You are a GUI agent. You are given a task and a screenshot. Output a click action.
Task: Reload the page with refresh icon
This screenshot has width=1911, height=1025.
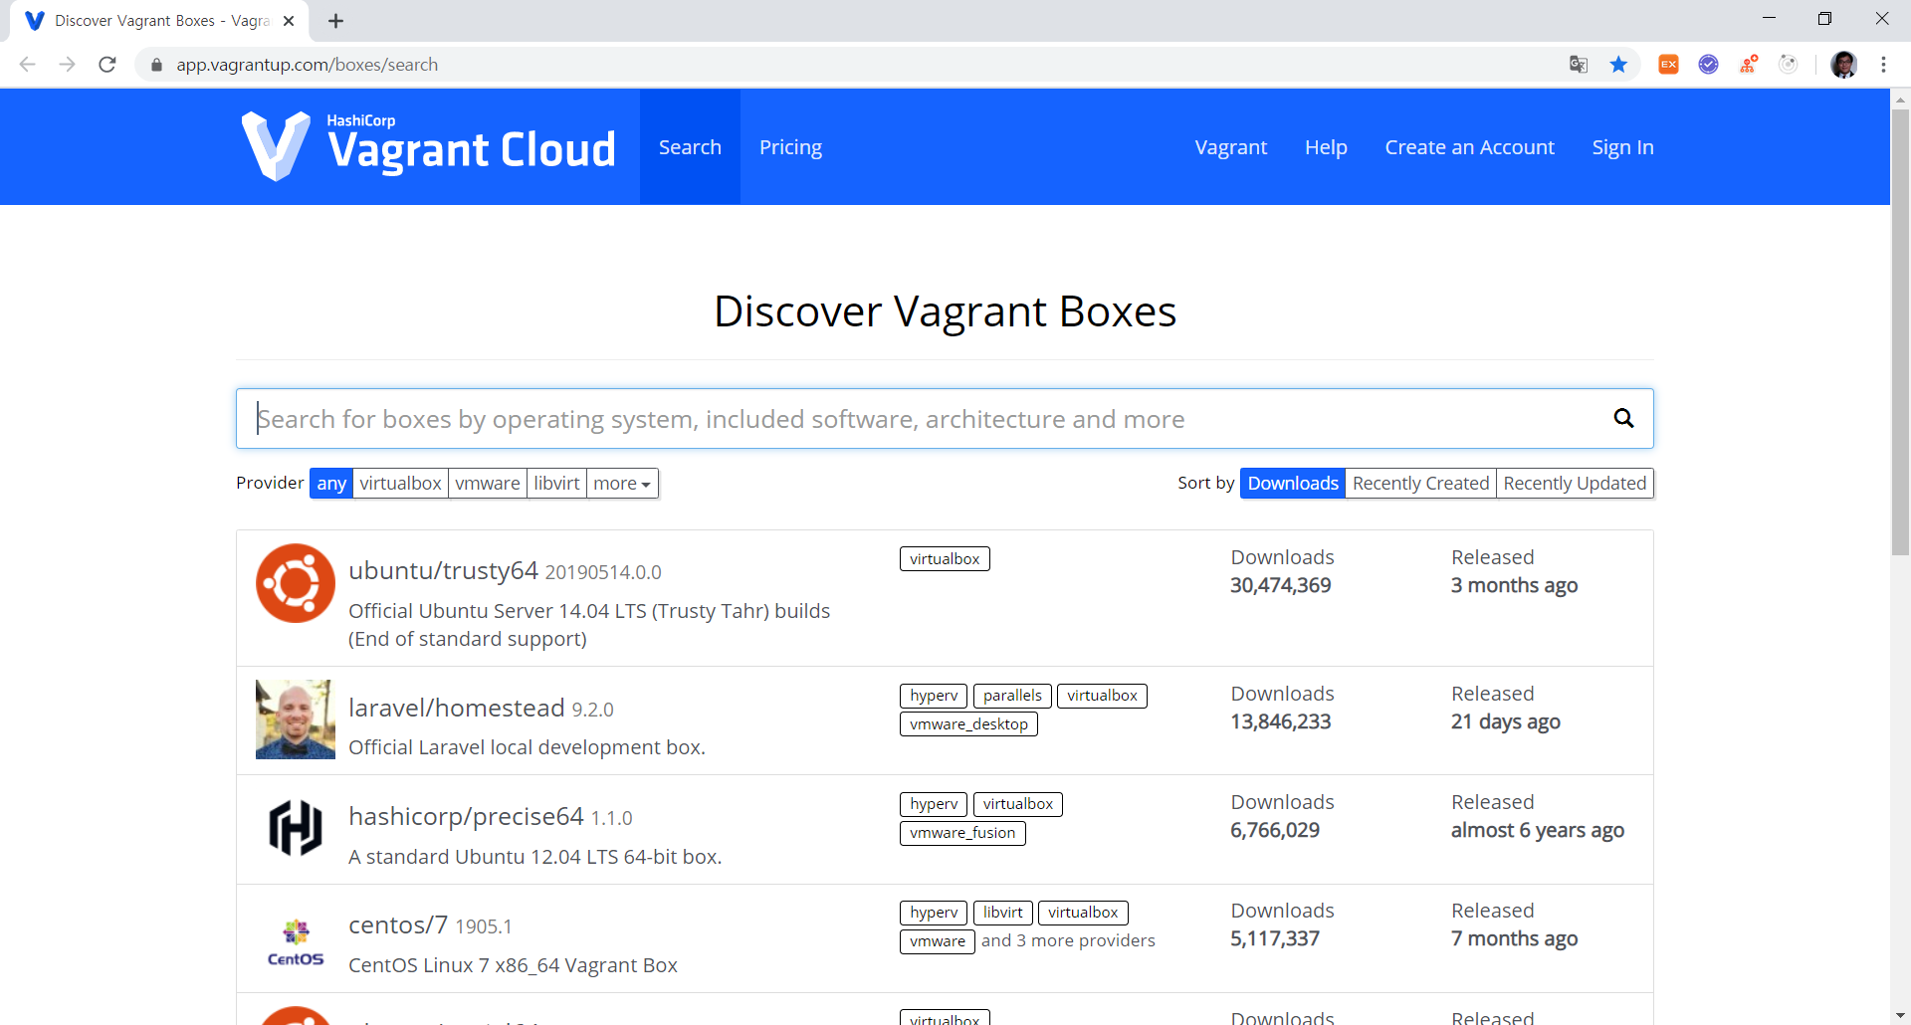[x=107, y=65]
